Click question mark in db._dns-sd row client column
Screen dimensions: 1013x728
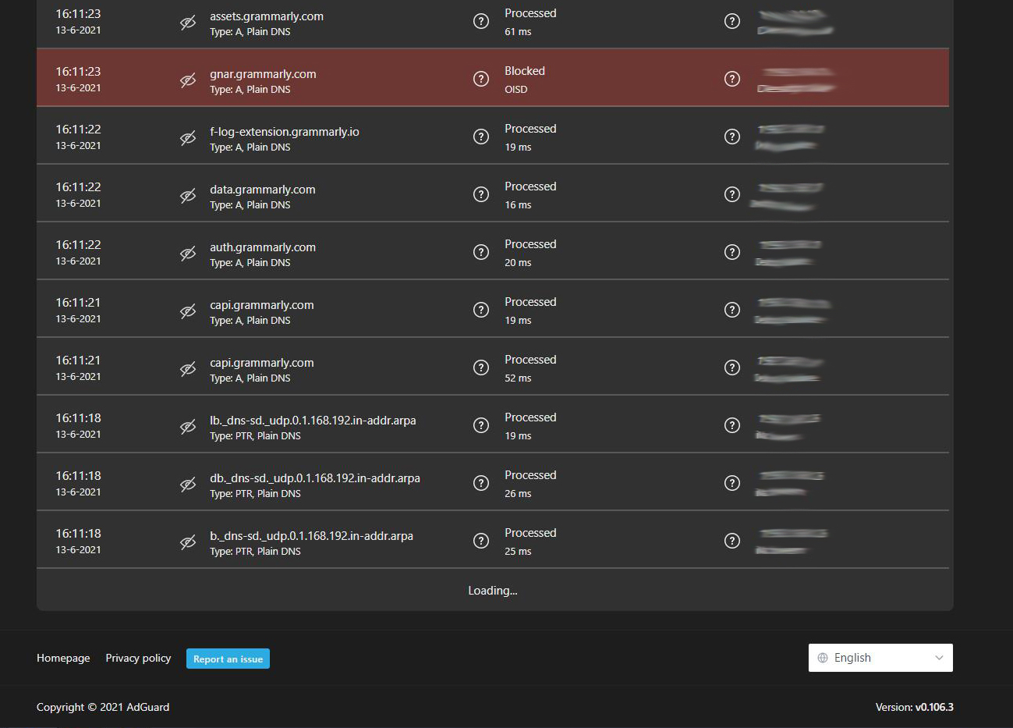731,483
